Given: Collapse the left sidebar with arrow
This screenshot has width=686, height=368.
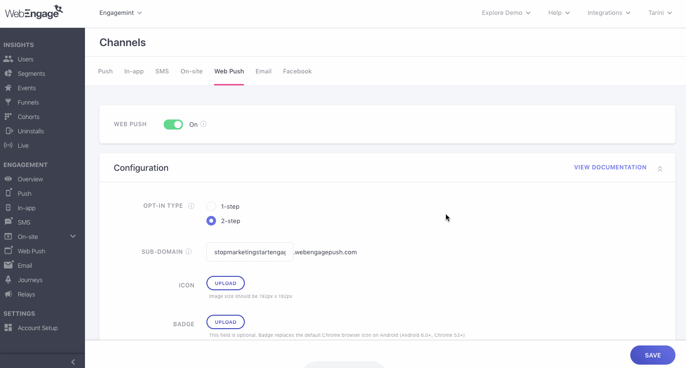Looking at the screenshot, I should [73, 362].
